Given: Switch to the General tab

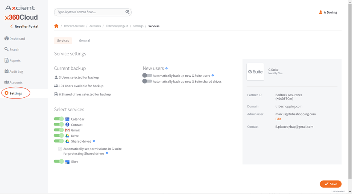Looking at the screenshot, I should [84, 40].
